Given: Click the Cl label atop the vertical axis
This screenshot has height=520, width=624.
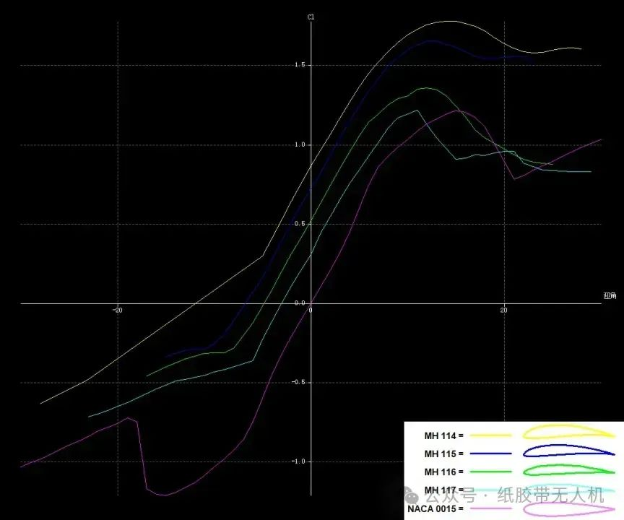Looking at the screenshot, I should 311,17.
